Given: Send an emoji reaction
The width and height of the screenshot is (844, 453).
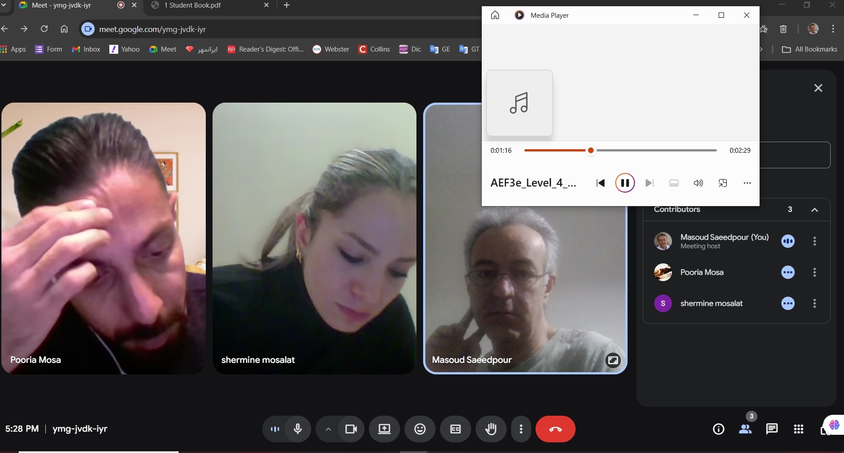Looking at the screenshot, I should pyautogui.click(x=420, y=429).
